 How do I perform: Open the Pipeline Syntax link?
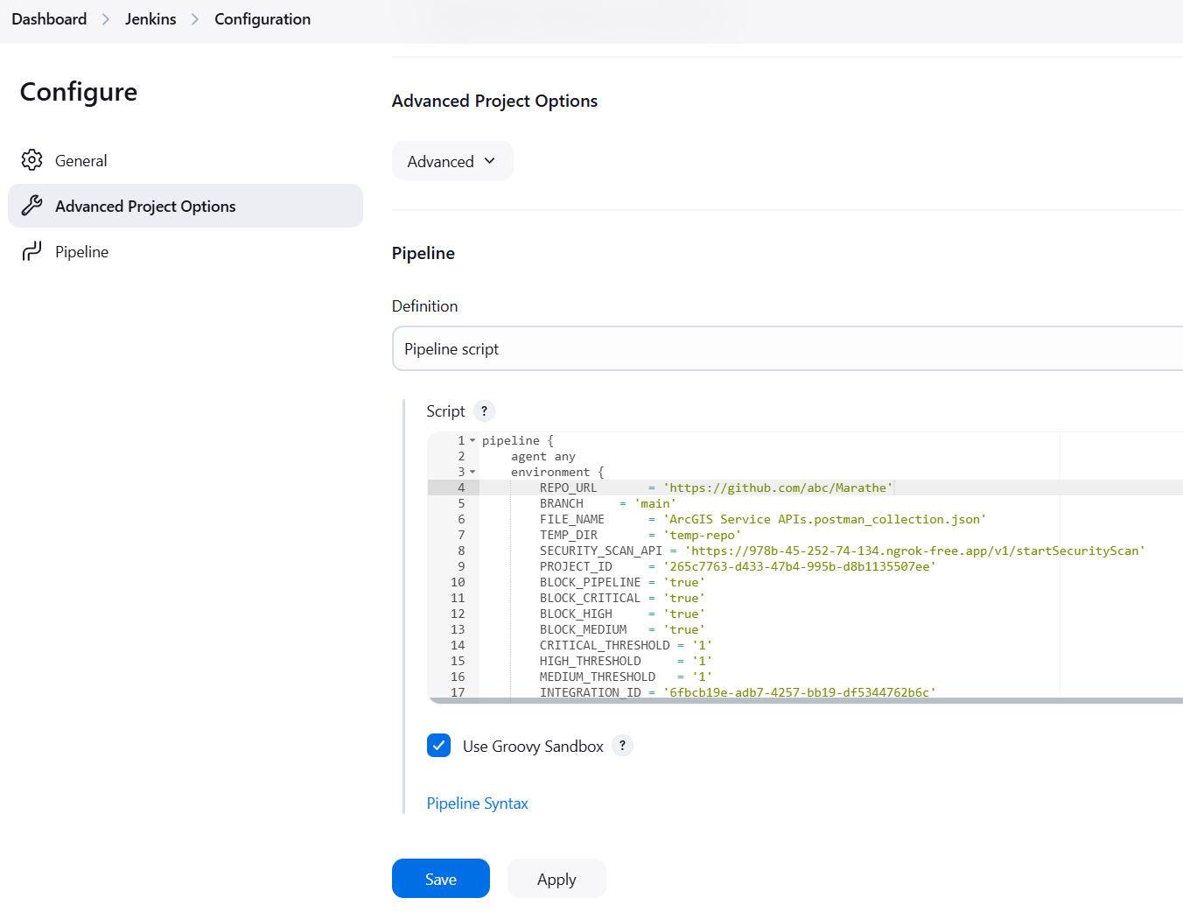478,803
